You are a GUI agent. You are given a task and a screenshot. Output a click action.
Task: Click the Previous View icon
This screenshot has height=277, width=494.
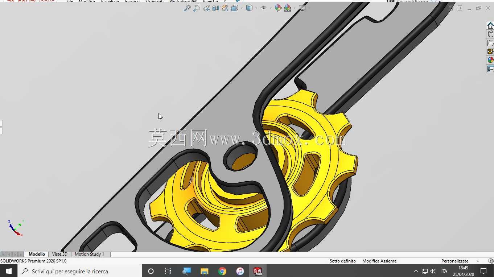point(206,8)
